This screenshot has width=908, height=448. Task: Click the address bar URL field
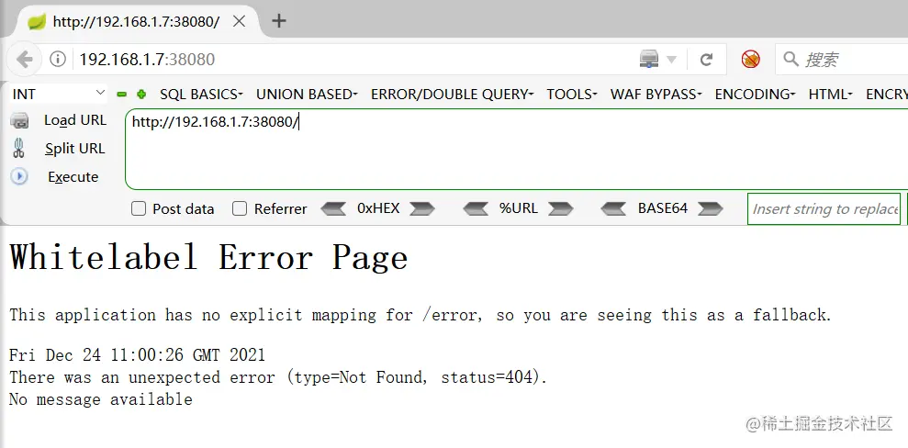[x=347, y=59]
